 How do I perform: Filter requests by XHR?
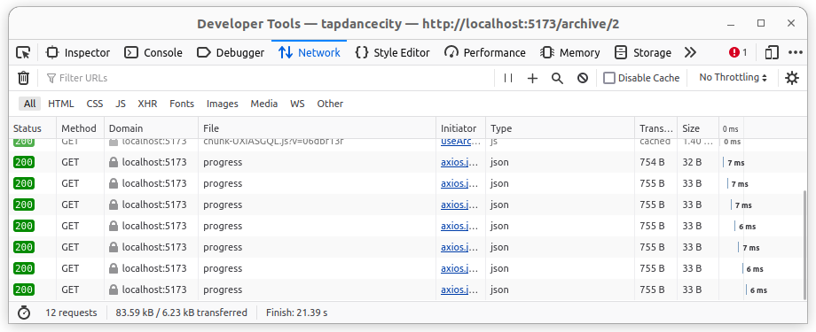click(147, 104)
